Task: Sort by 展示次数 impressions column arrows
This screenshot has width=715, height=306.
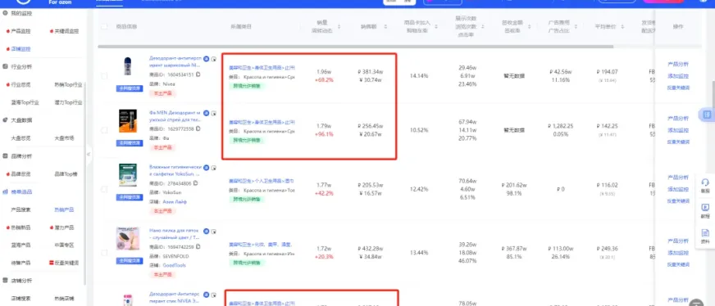Action: pos(482,27)
